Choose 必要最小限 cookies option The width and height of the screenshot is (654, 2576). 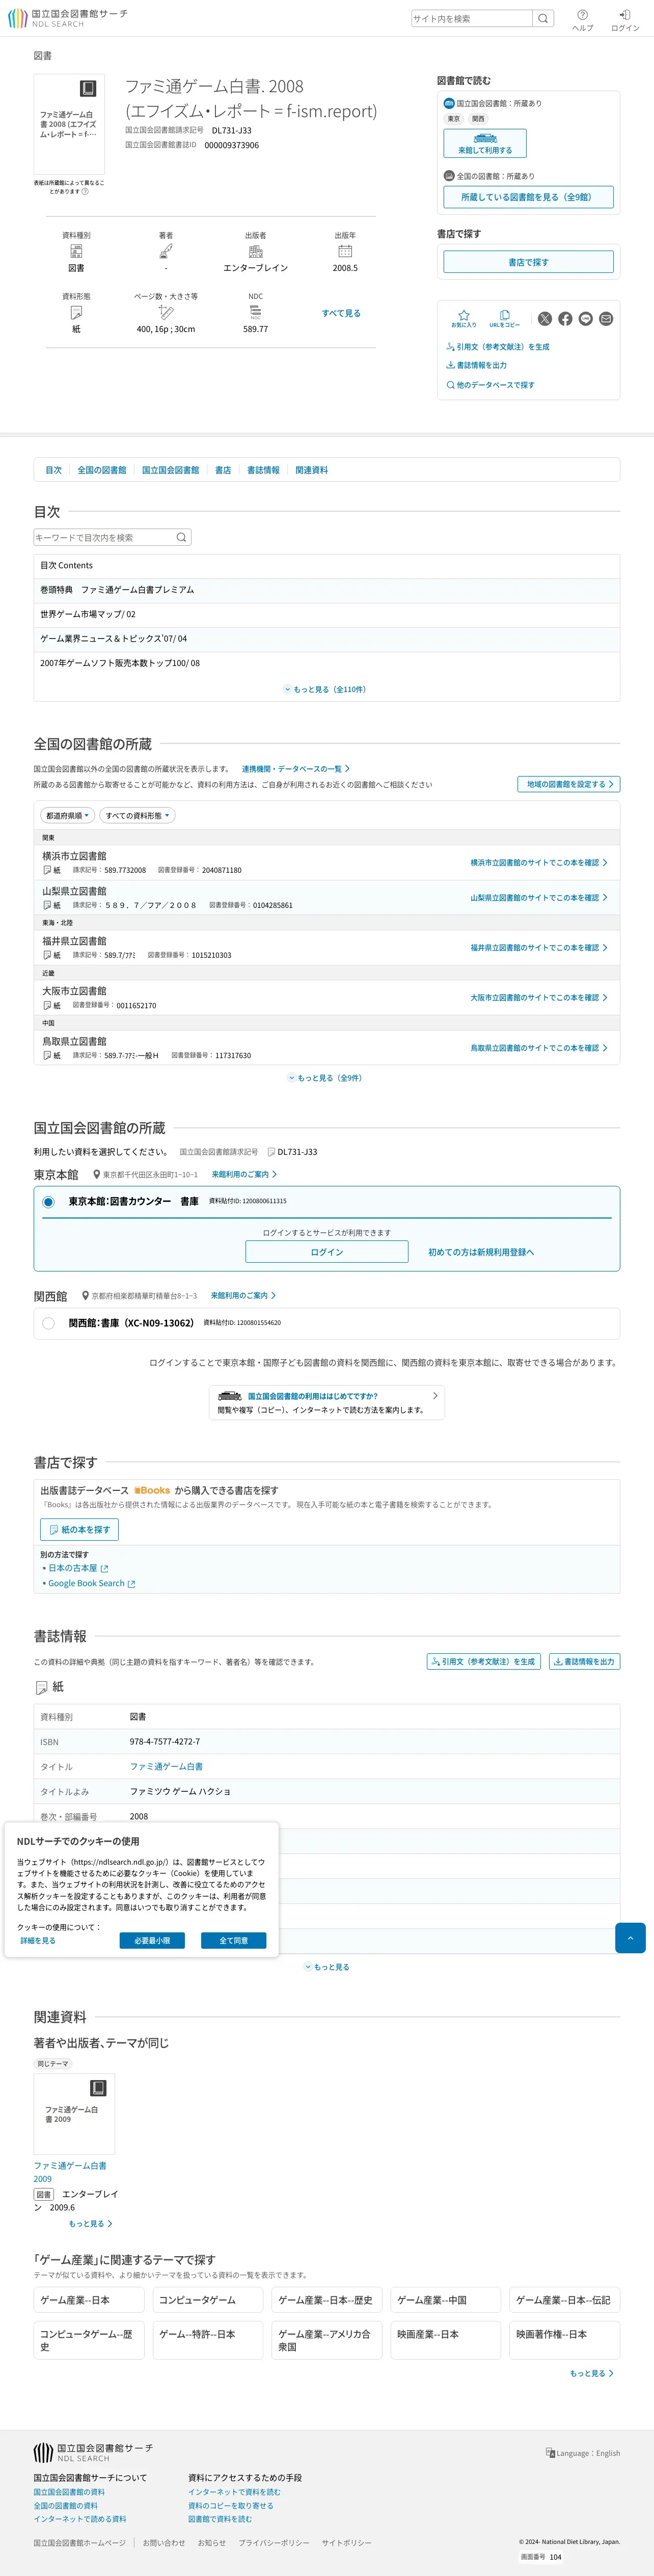pos(152,1940)
